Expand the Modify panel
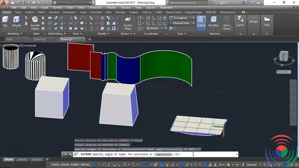The height and width of the screenshot is (168, 299). (104, 34)
